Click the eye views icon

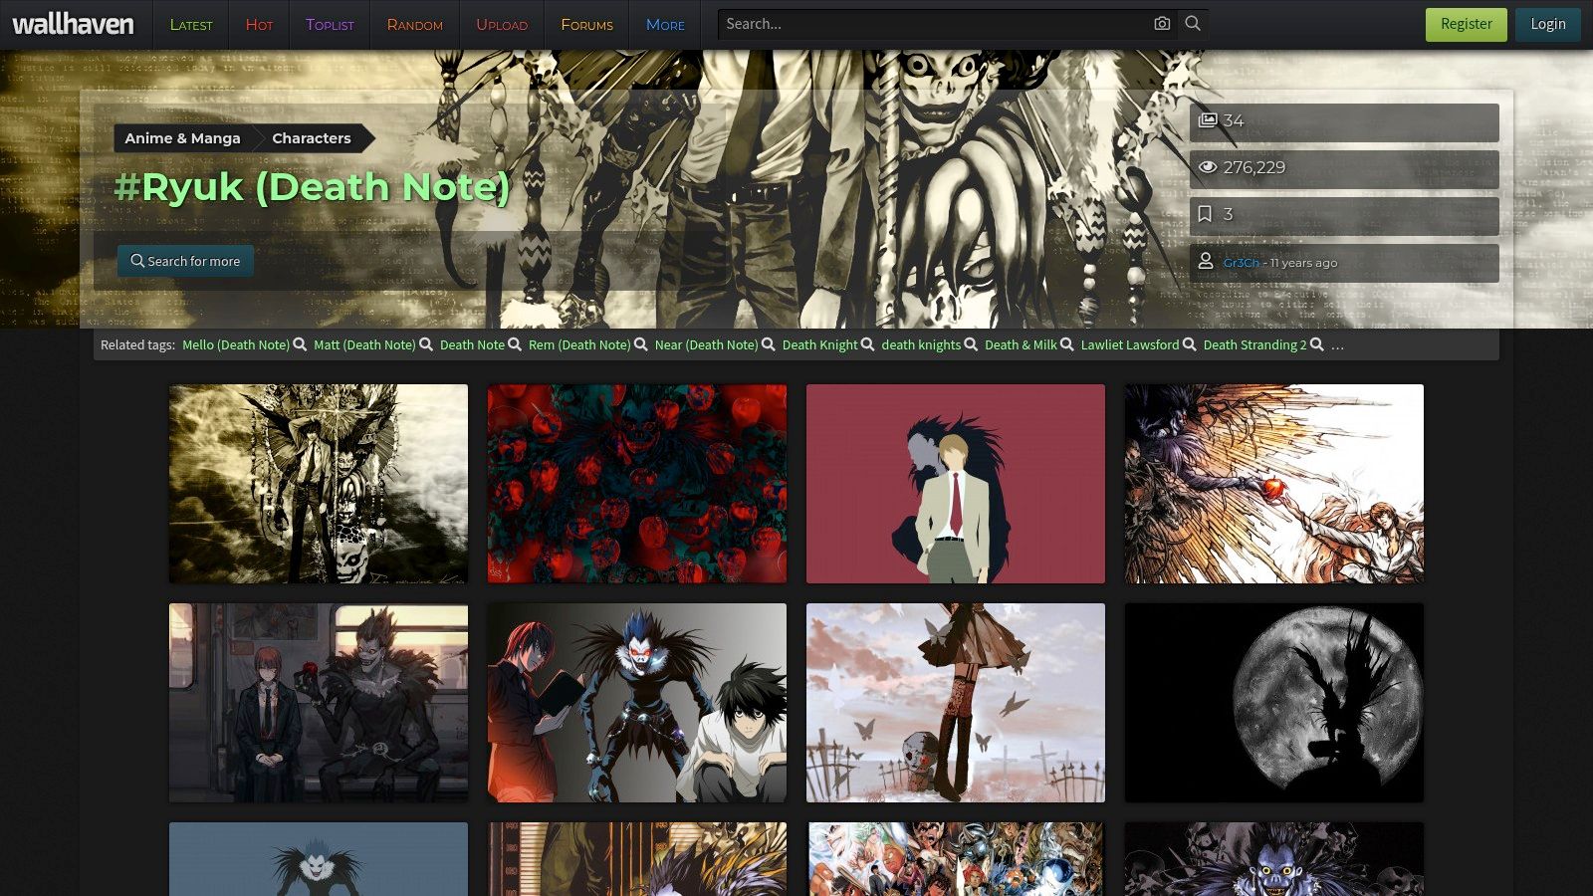click(x=1208, y=167)
